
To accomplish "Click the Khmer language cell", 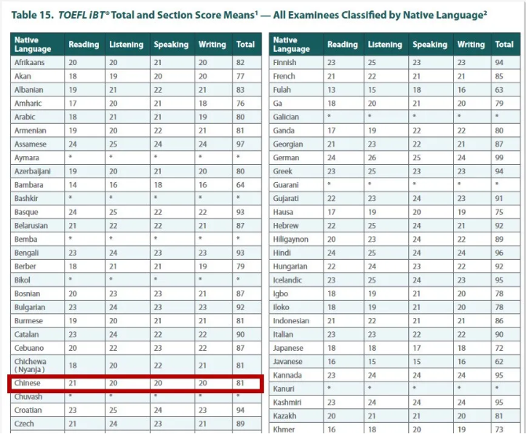I will 297,429.
